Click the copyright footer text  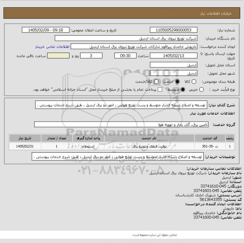[155, 235]
